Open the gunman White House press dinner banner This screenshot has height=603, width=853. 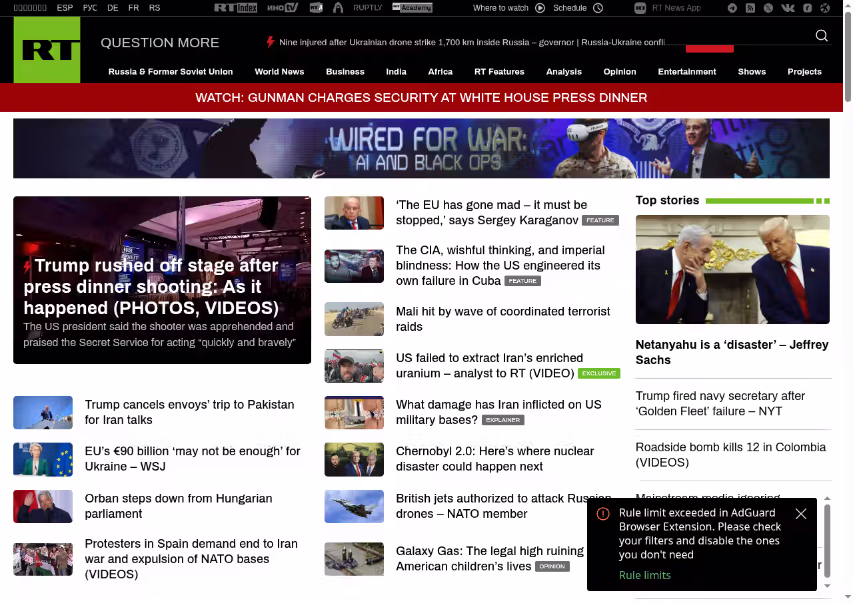pyautogui.click(x=421, y=98)
